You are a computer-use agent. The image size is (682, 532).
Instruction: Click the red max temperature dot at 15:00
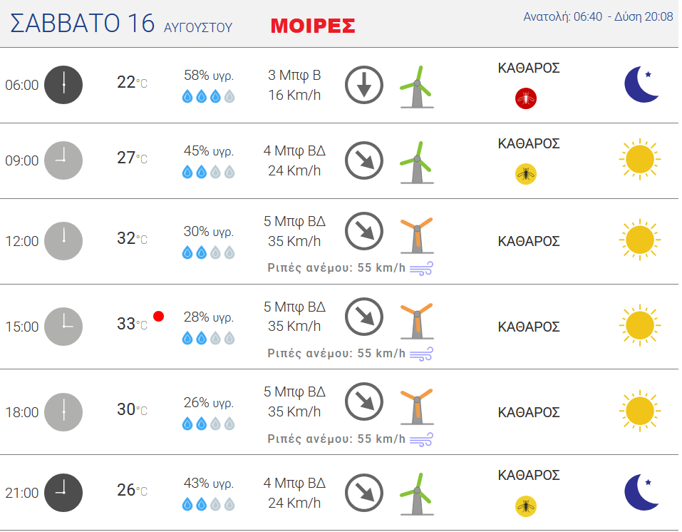click(159, 317)
